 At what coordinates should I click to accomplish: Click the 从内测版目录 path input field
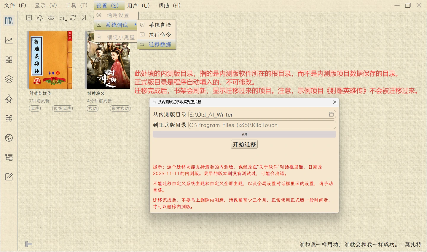coord(262,114)
